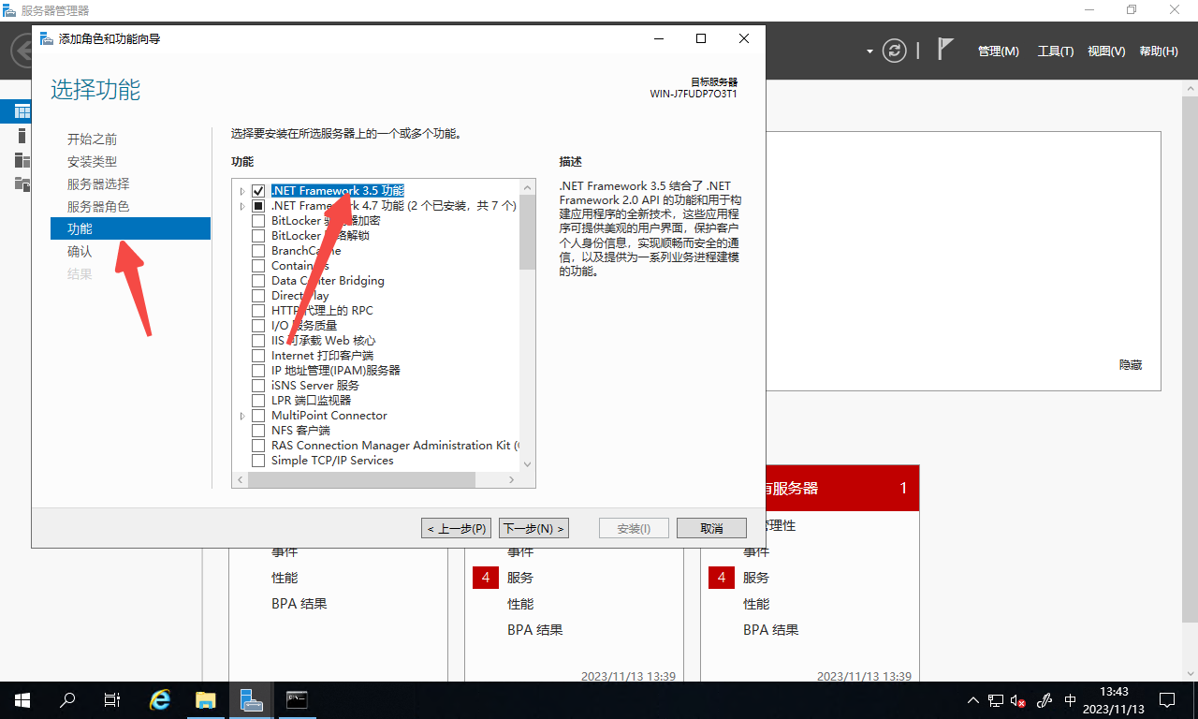Go to the 服务器角色 wizard step
The width and height of the screenshot is (1198, 719).
tap(98, 206)
